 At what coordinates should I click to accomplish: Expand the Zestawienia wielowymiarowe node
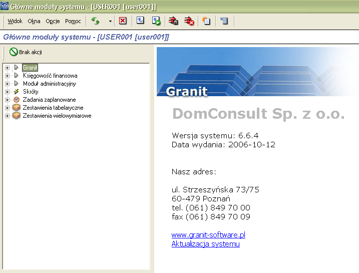(7, 116)
